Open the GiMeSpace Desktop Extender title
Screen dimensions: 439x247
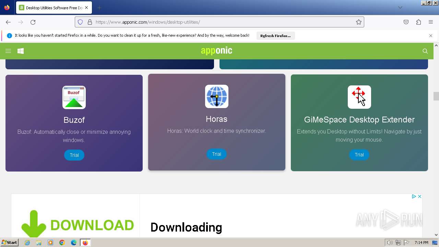pyautogui.click(x=359, y=120)
